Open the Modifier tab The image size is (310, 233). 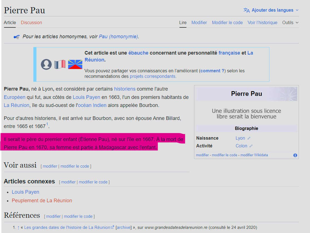click(x=199, y=23)
